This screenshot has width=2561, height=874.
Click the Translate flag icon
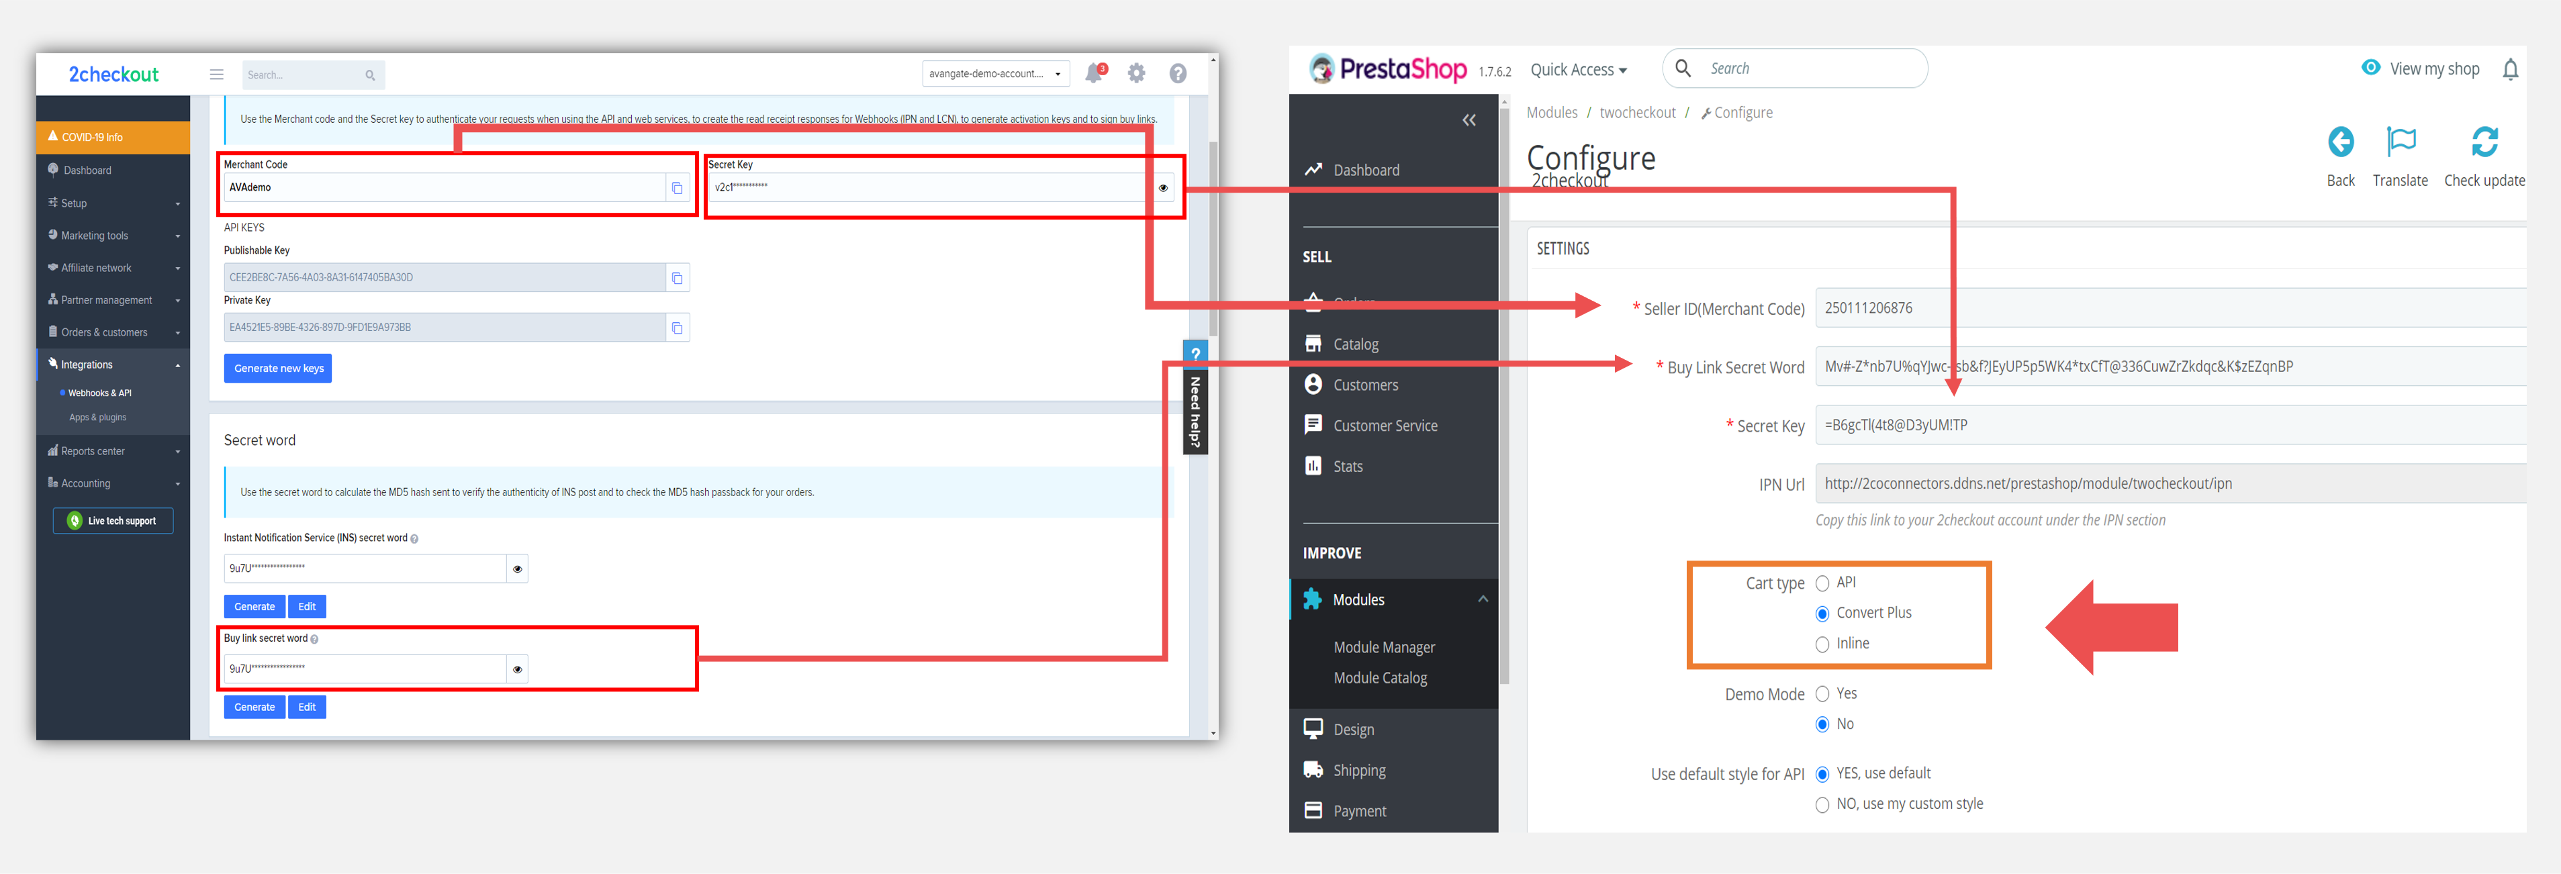[x=2401, y=142]
